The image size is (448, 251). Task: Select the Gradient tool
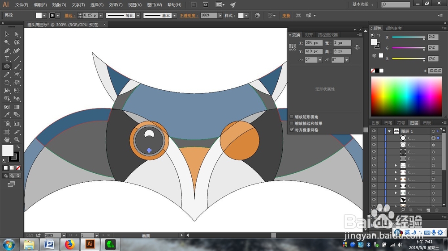point(17,107)
